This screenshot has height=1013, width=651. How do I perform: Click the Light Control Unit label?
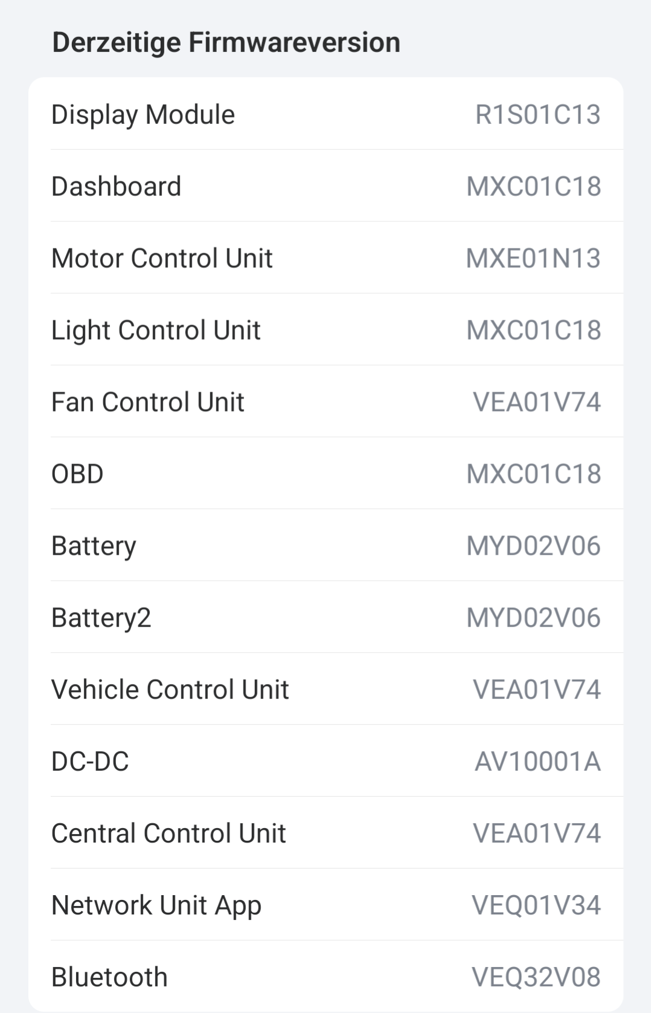point(156,330)
